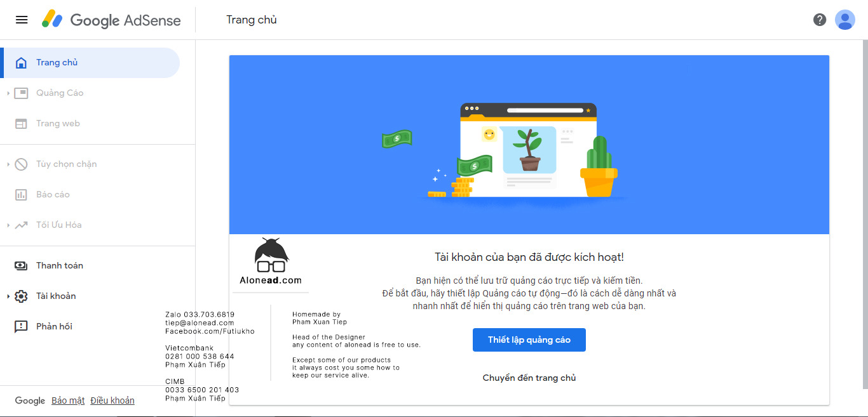This screenshot has height=417, width=868.
Task: Open Trang web in the sidebar
Action: click(x=90, y=124)
